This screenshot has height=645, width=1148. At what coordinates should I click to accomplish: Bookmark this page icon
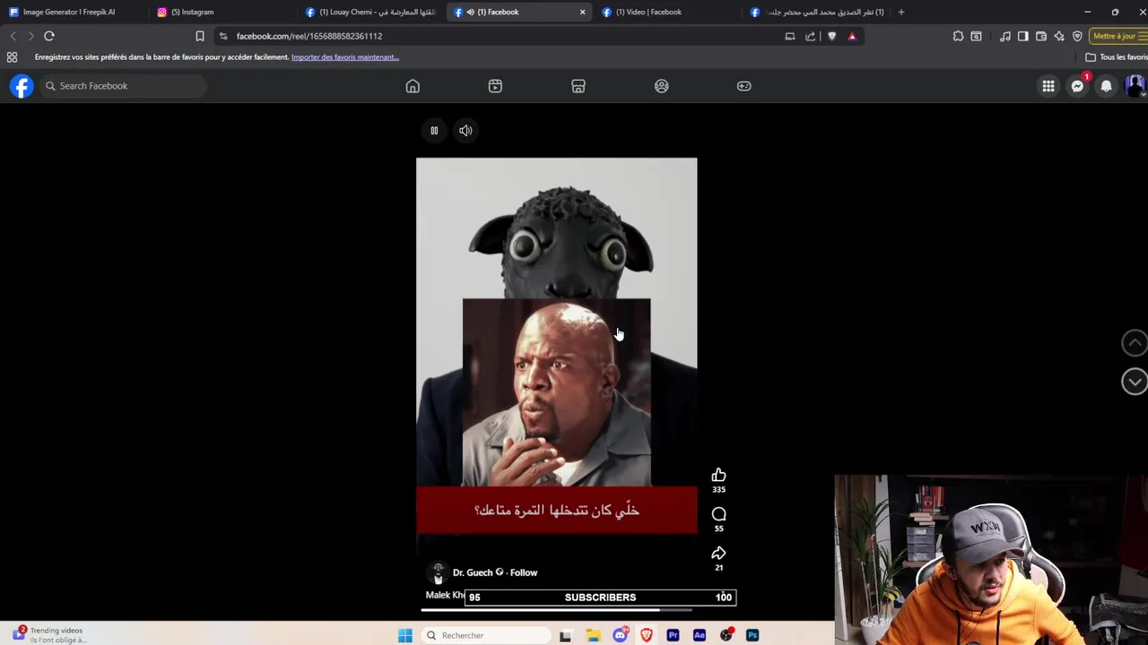click(x=199, y=36)
